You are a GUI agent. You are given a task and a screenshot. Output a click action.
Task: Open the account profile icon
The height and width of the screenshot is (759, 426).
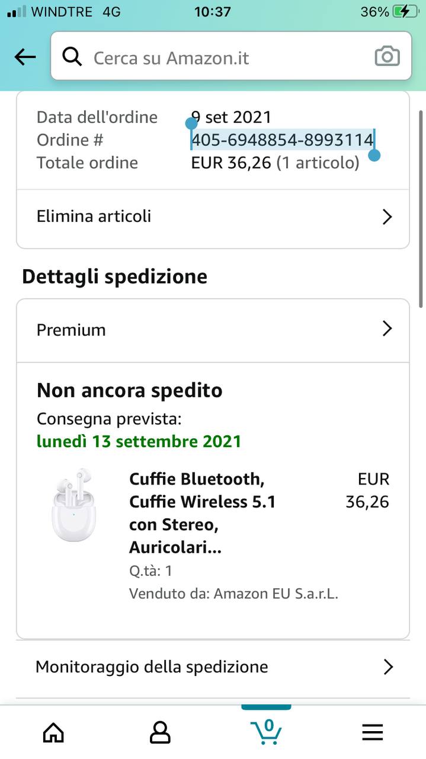pyautogui.click(x=160, y=733)
